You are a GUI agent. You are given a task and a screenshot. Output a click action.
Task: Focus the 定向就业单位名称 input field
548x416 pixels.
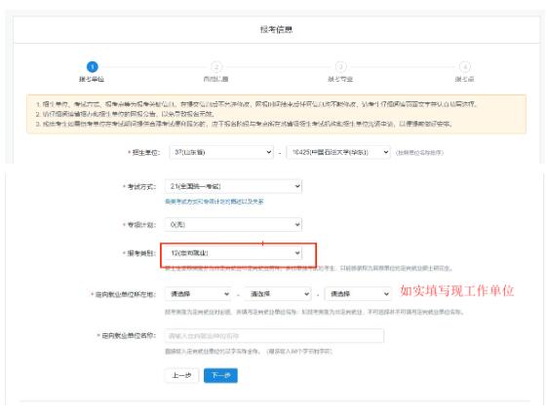[274, 336]
